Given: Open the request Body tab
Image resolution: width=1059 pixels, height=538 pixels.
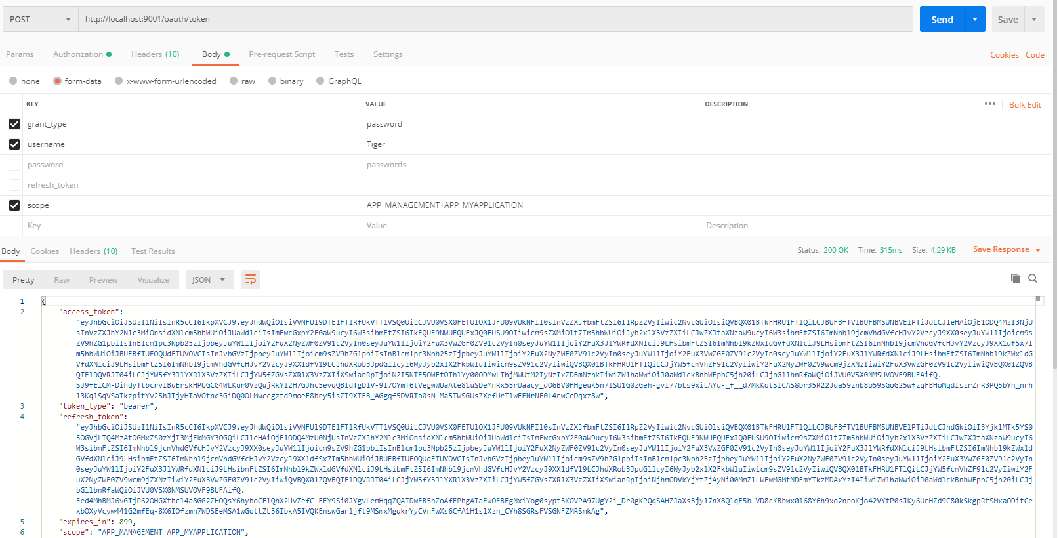Looking at the screenshot, I should point(216,54).
